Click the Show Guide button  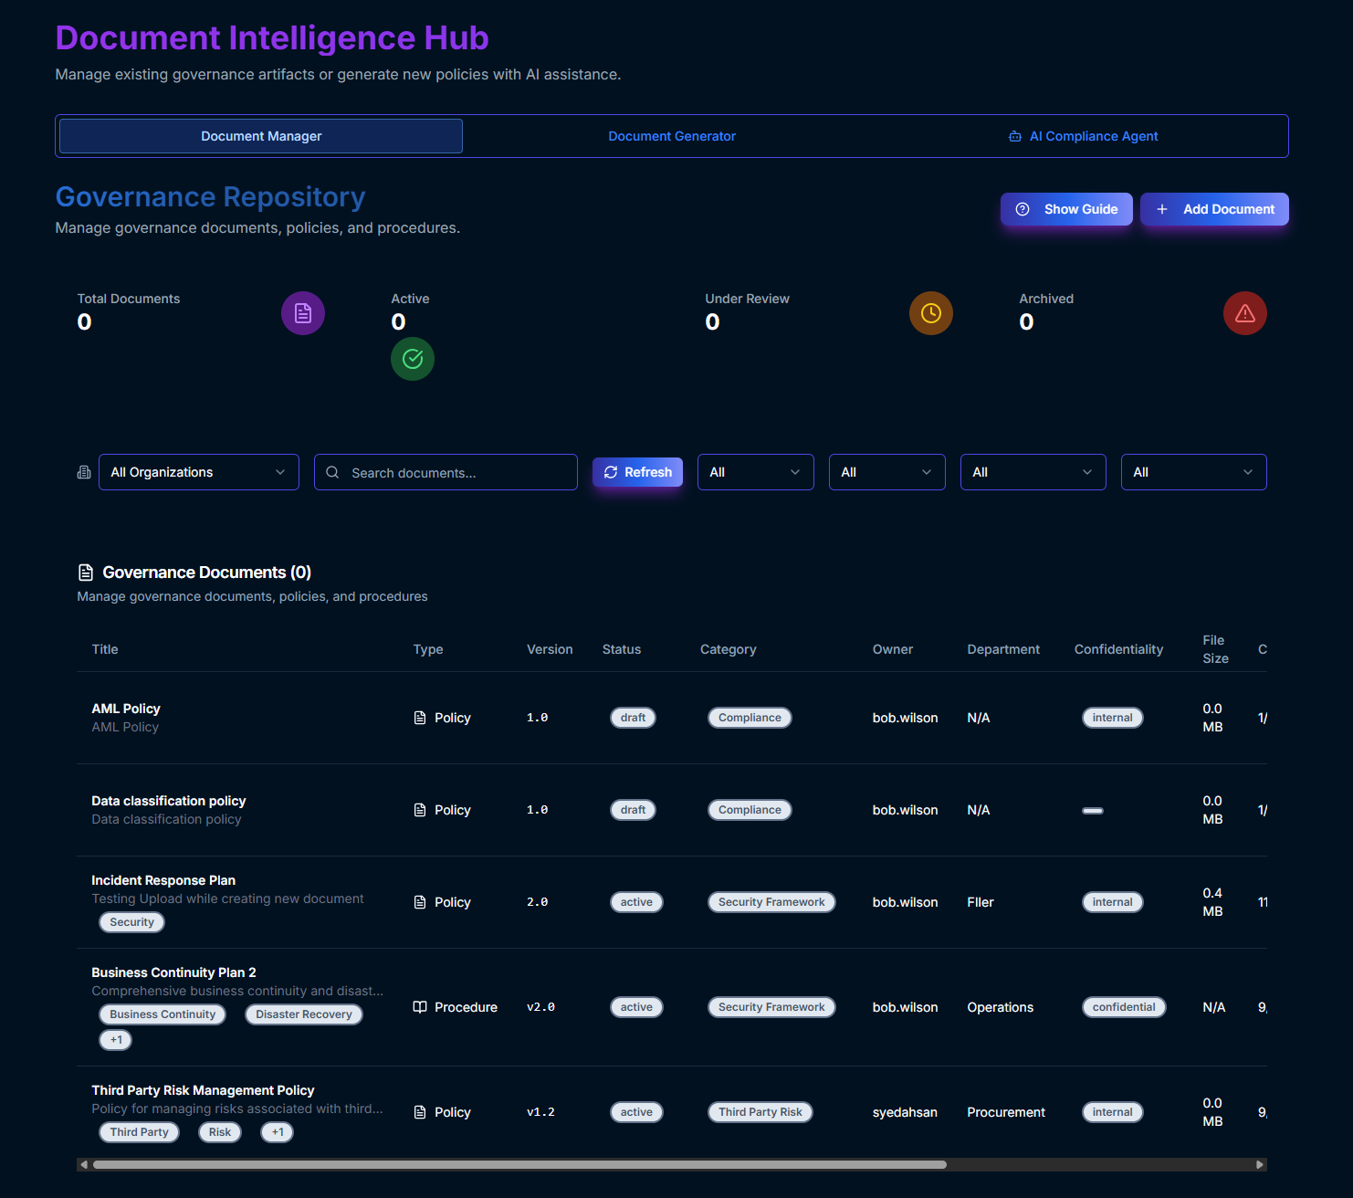coord(1066,209)
